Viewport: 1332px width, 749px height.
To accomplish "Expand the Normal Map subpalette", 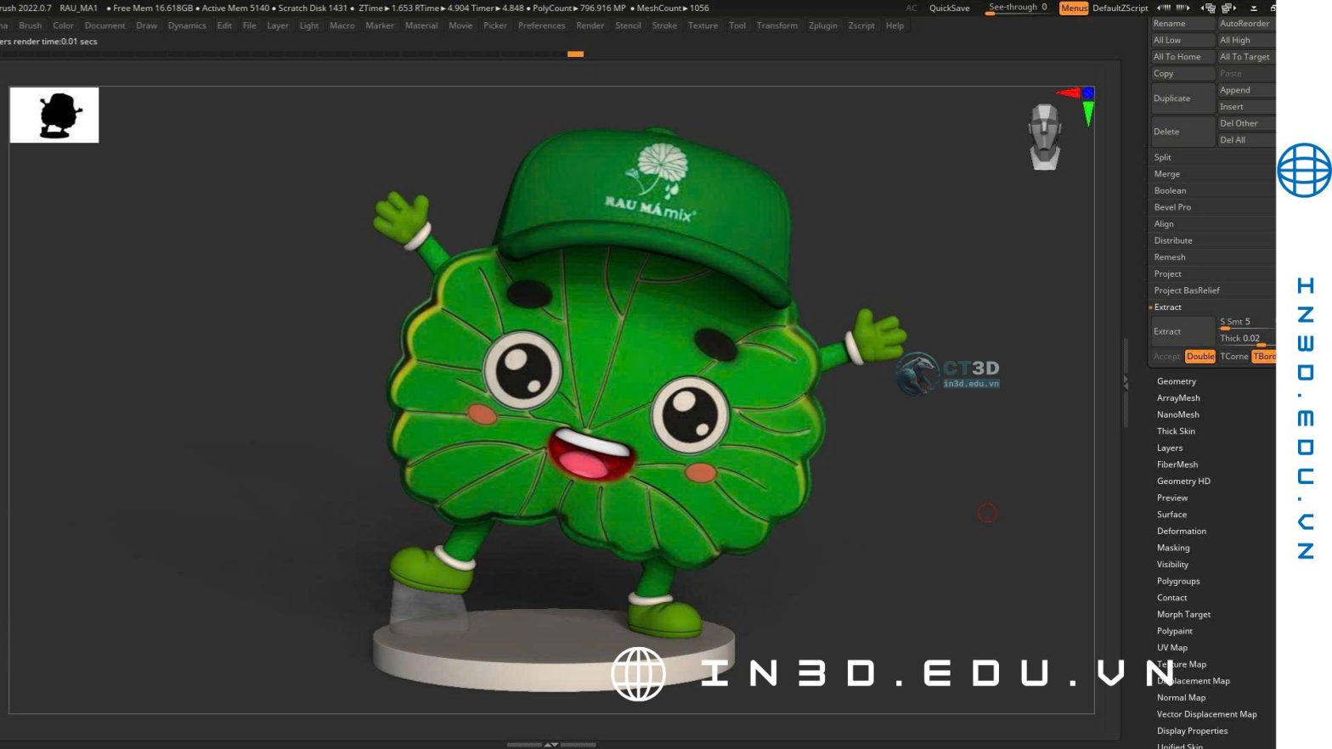I will (x=1181, y=698).
